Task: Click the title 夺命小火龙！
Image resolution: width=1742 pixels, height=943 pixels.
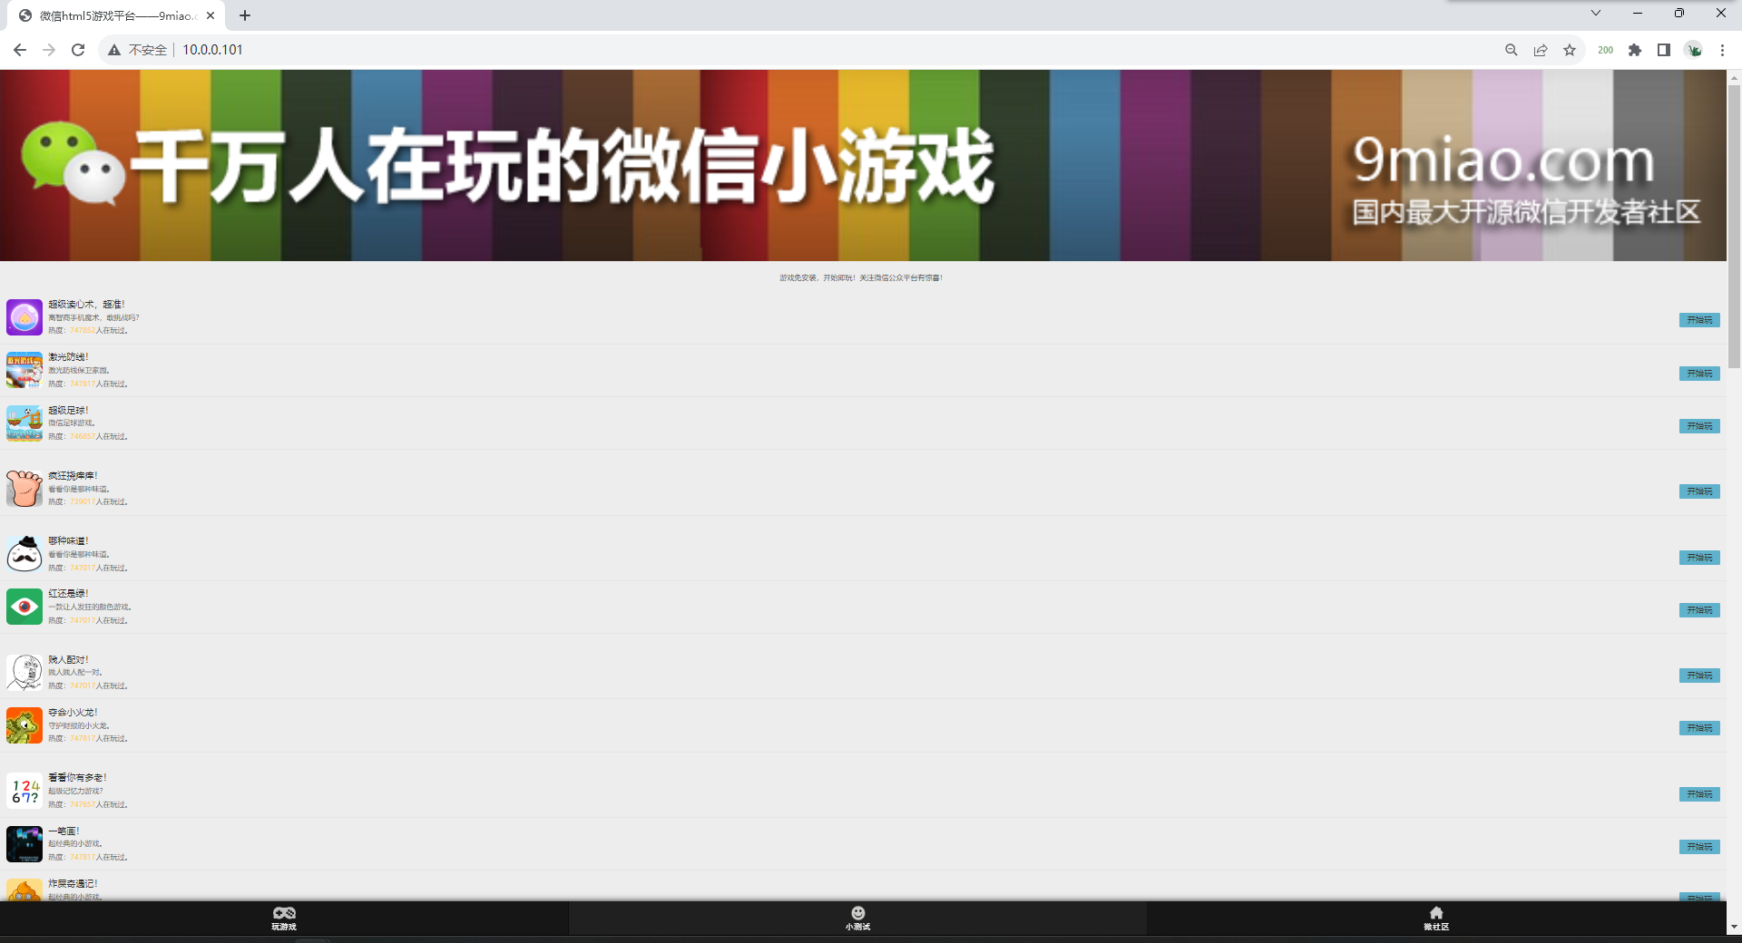Action: click(x=73, y=713)
